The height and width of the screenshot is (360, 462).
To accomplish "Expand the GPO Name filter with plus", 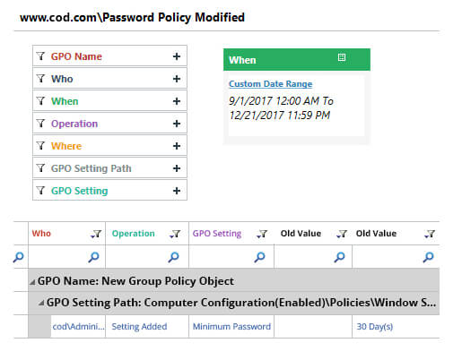I will pyautogui.click(x=177, y=56).
